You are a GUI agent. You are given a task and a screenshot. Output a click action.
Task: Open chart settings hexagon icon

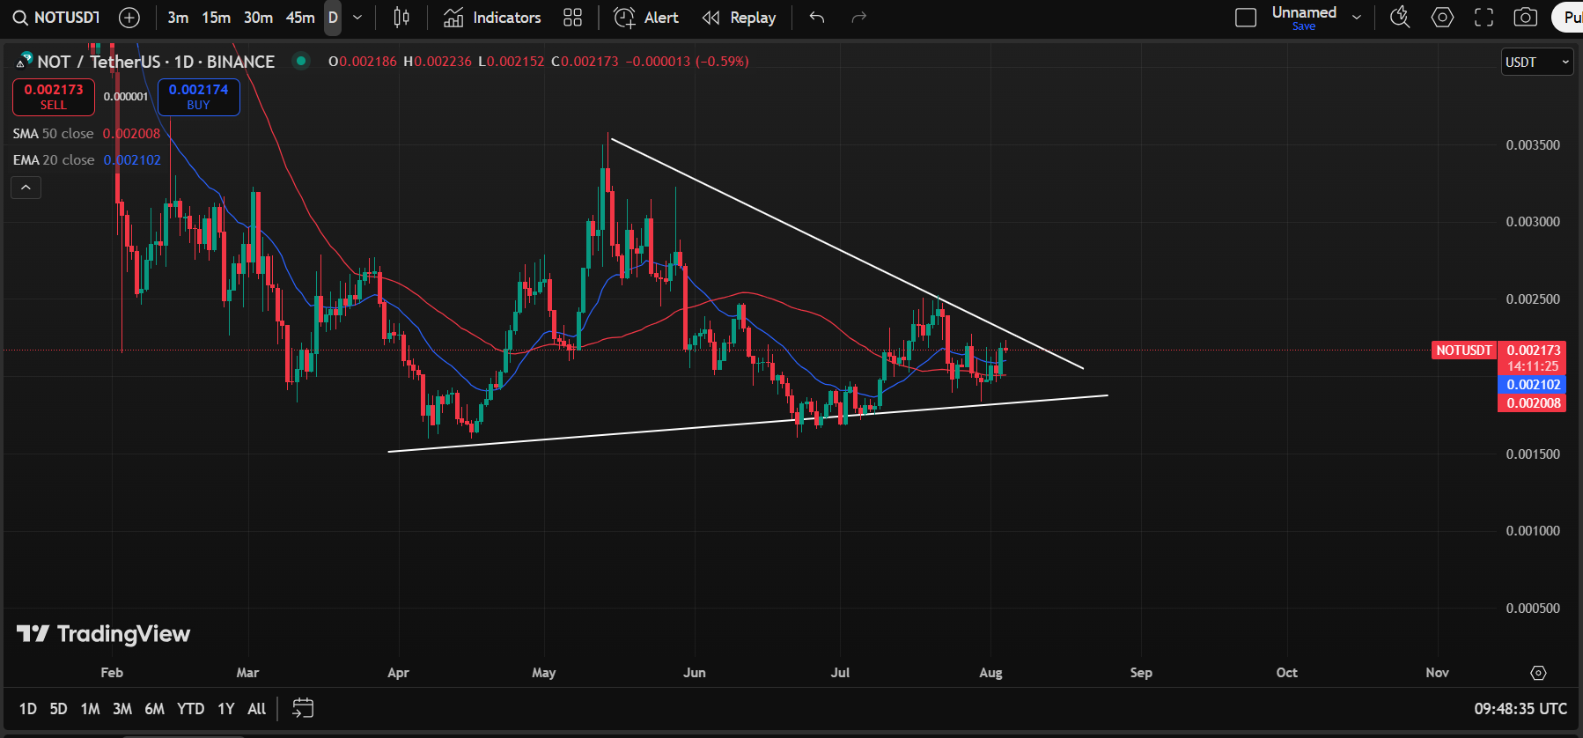coord(1442,18)
